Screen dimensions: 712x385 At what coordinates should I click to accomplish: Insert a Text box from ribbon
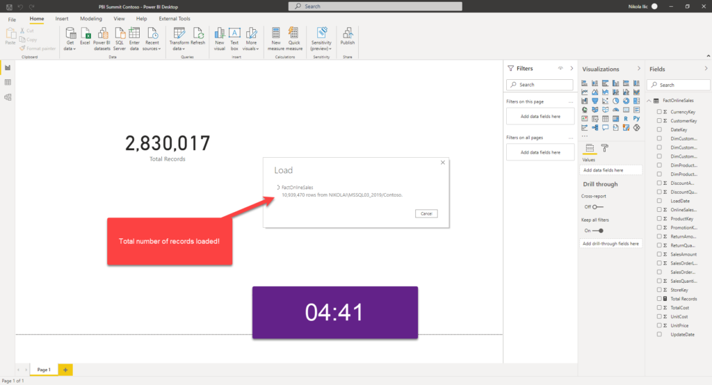click(x=234, y=39)
